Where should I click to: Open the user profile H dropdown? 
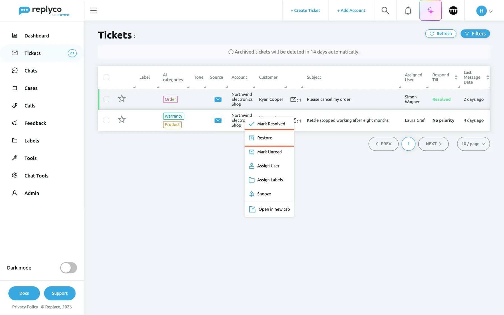484,11
